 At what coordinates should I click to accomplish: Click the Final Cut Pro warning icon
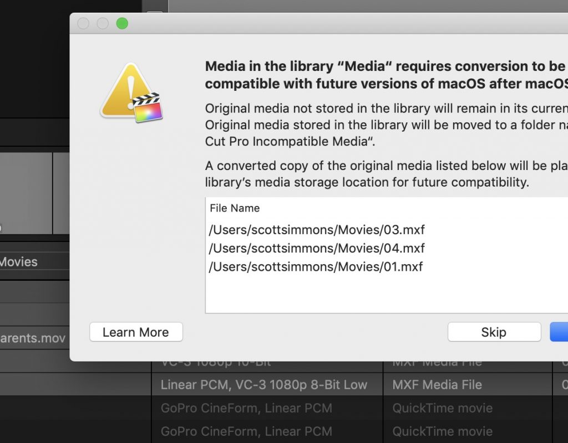pyautogui.click(x=131, y=92)
